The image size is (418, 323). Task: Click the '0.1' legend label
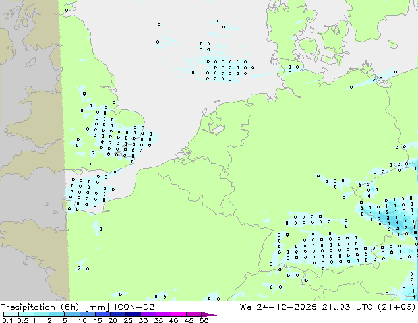7,320
